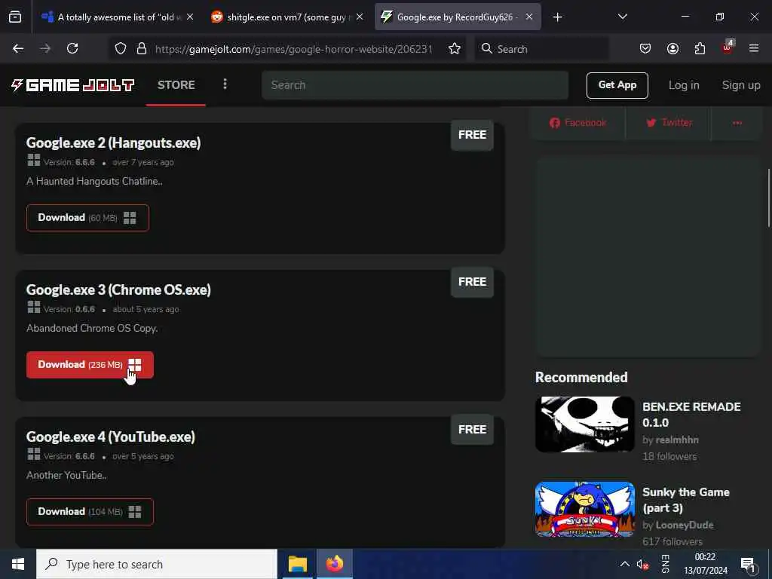This screenshot has height=579, width=772.
Task: Bookmark this page with the star icon
Action: 455,48
